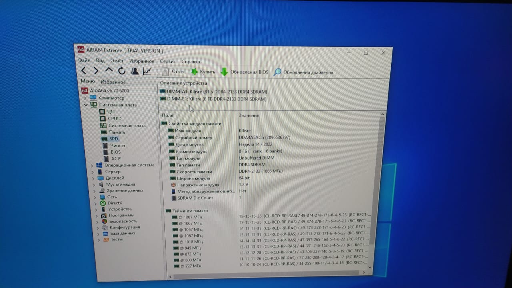Collapse the Системная плата parent node

pyautogui.click(x=86, y=105)
